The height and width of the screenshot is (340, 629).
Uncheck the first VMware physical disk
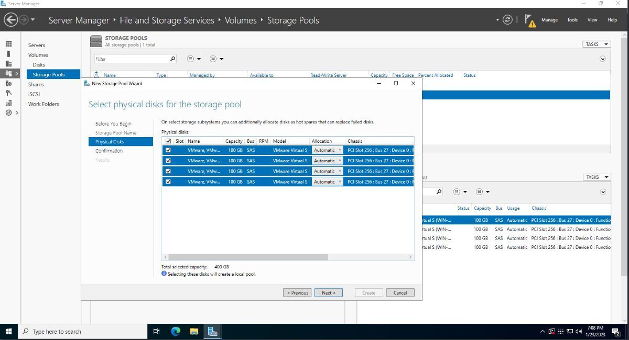(x=168, y=150)
